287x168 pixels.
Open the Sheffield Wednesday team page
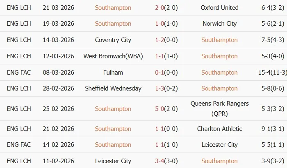coord(113,88)
